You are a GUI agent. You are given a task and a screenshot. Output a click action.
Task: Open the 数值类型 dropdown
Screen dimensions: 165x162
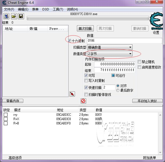coord(110,54)
